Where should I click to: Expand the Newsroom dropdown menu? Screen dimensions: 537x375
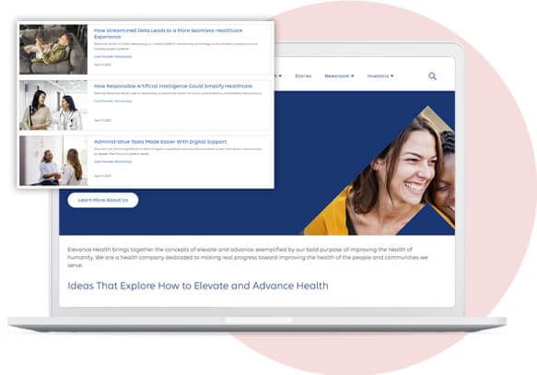pos(339,76)
